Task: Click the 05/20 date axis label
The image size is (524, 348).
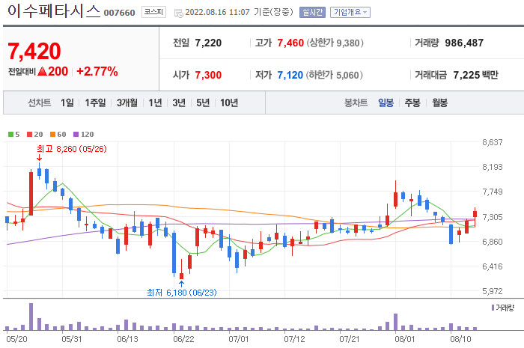Action: (16, 339)
